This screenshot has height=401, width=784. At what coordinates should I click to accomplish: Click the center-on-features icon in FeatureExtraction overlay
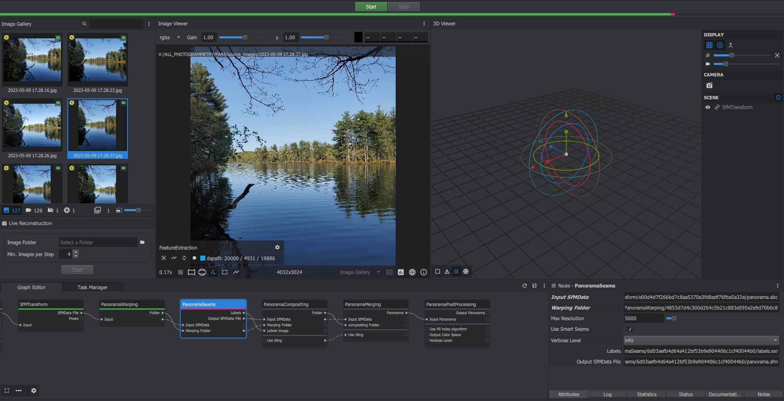tap(164, 258)
